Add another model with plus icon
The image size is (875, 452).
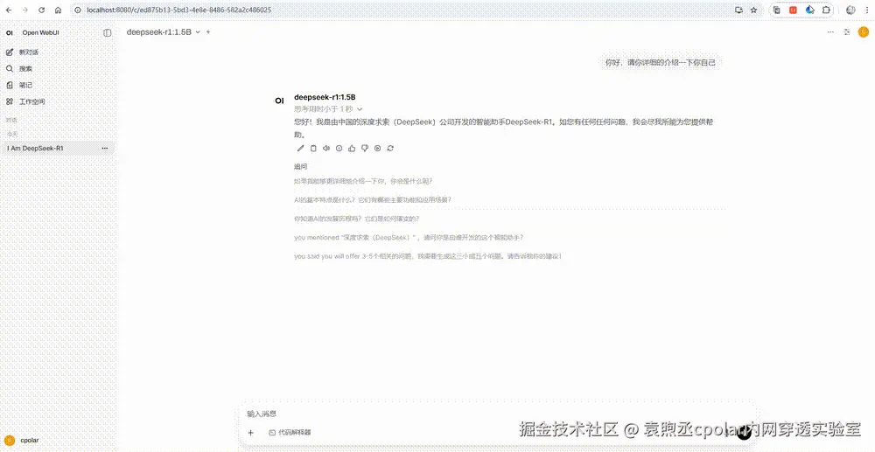208,32
